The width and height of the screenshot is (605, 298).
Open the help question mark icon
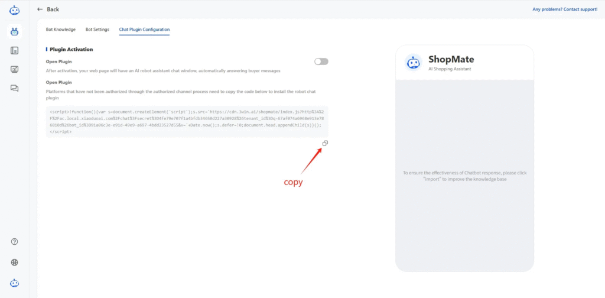(x=15, y=242)
